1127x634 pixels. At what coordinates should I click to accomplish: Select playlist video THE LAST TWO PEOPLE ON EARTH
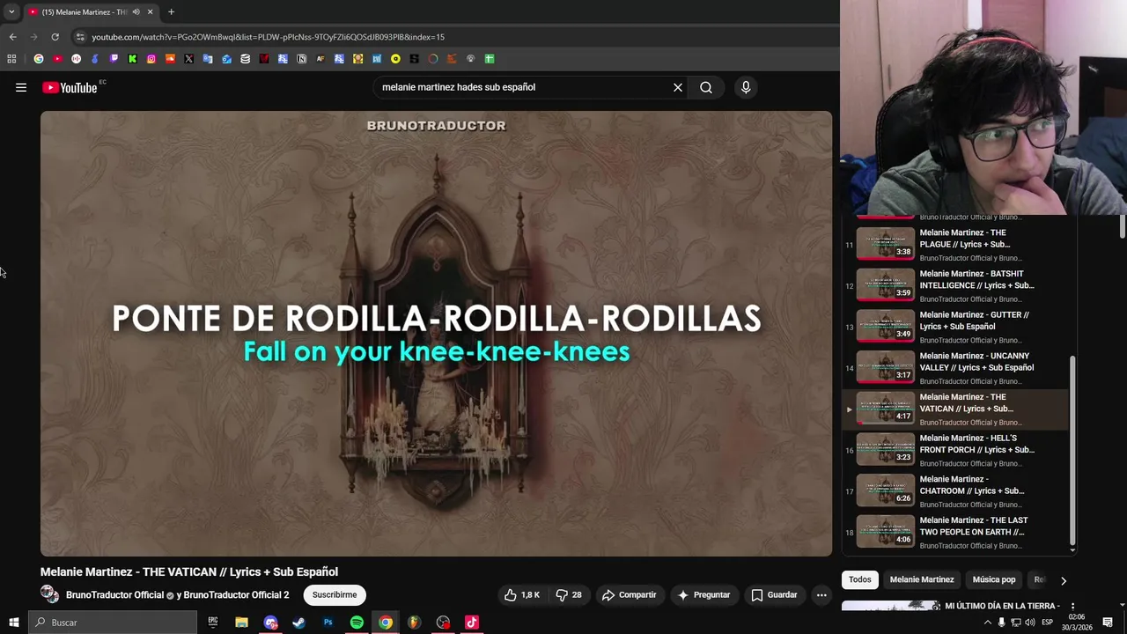pyautogui.click(x=955, y=533)
